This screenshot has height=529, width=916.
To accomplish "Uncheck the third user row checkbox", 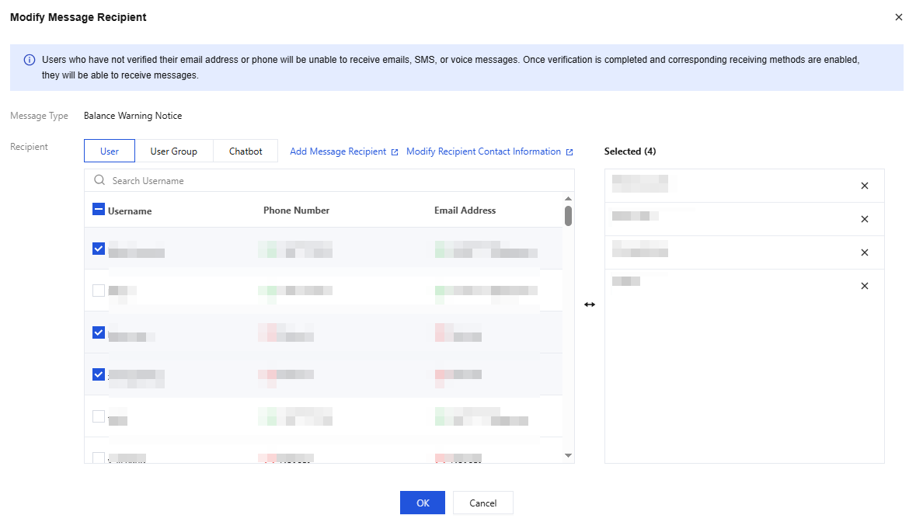I will 99,332.
